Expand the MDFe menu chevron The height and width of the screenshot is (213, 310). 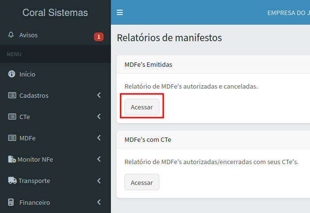click(99, 138)
